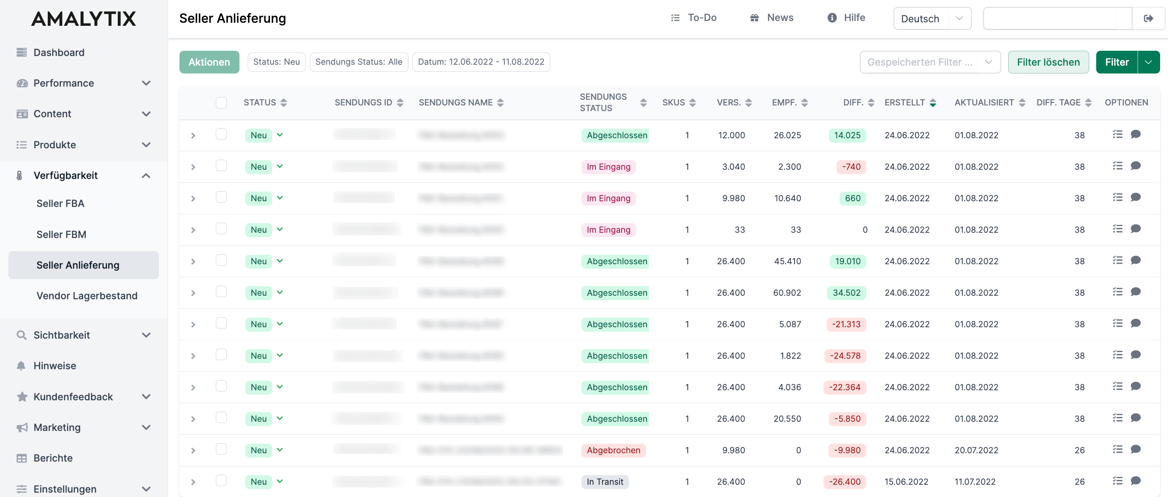Viewport: 1168px width, 497px height.
Task: Check the Abgebrochen row checkbox
Action: pos(221,449)
